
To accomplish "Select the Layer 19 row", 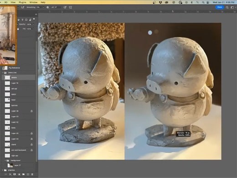I will point(18,83).
